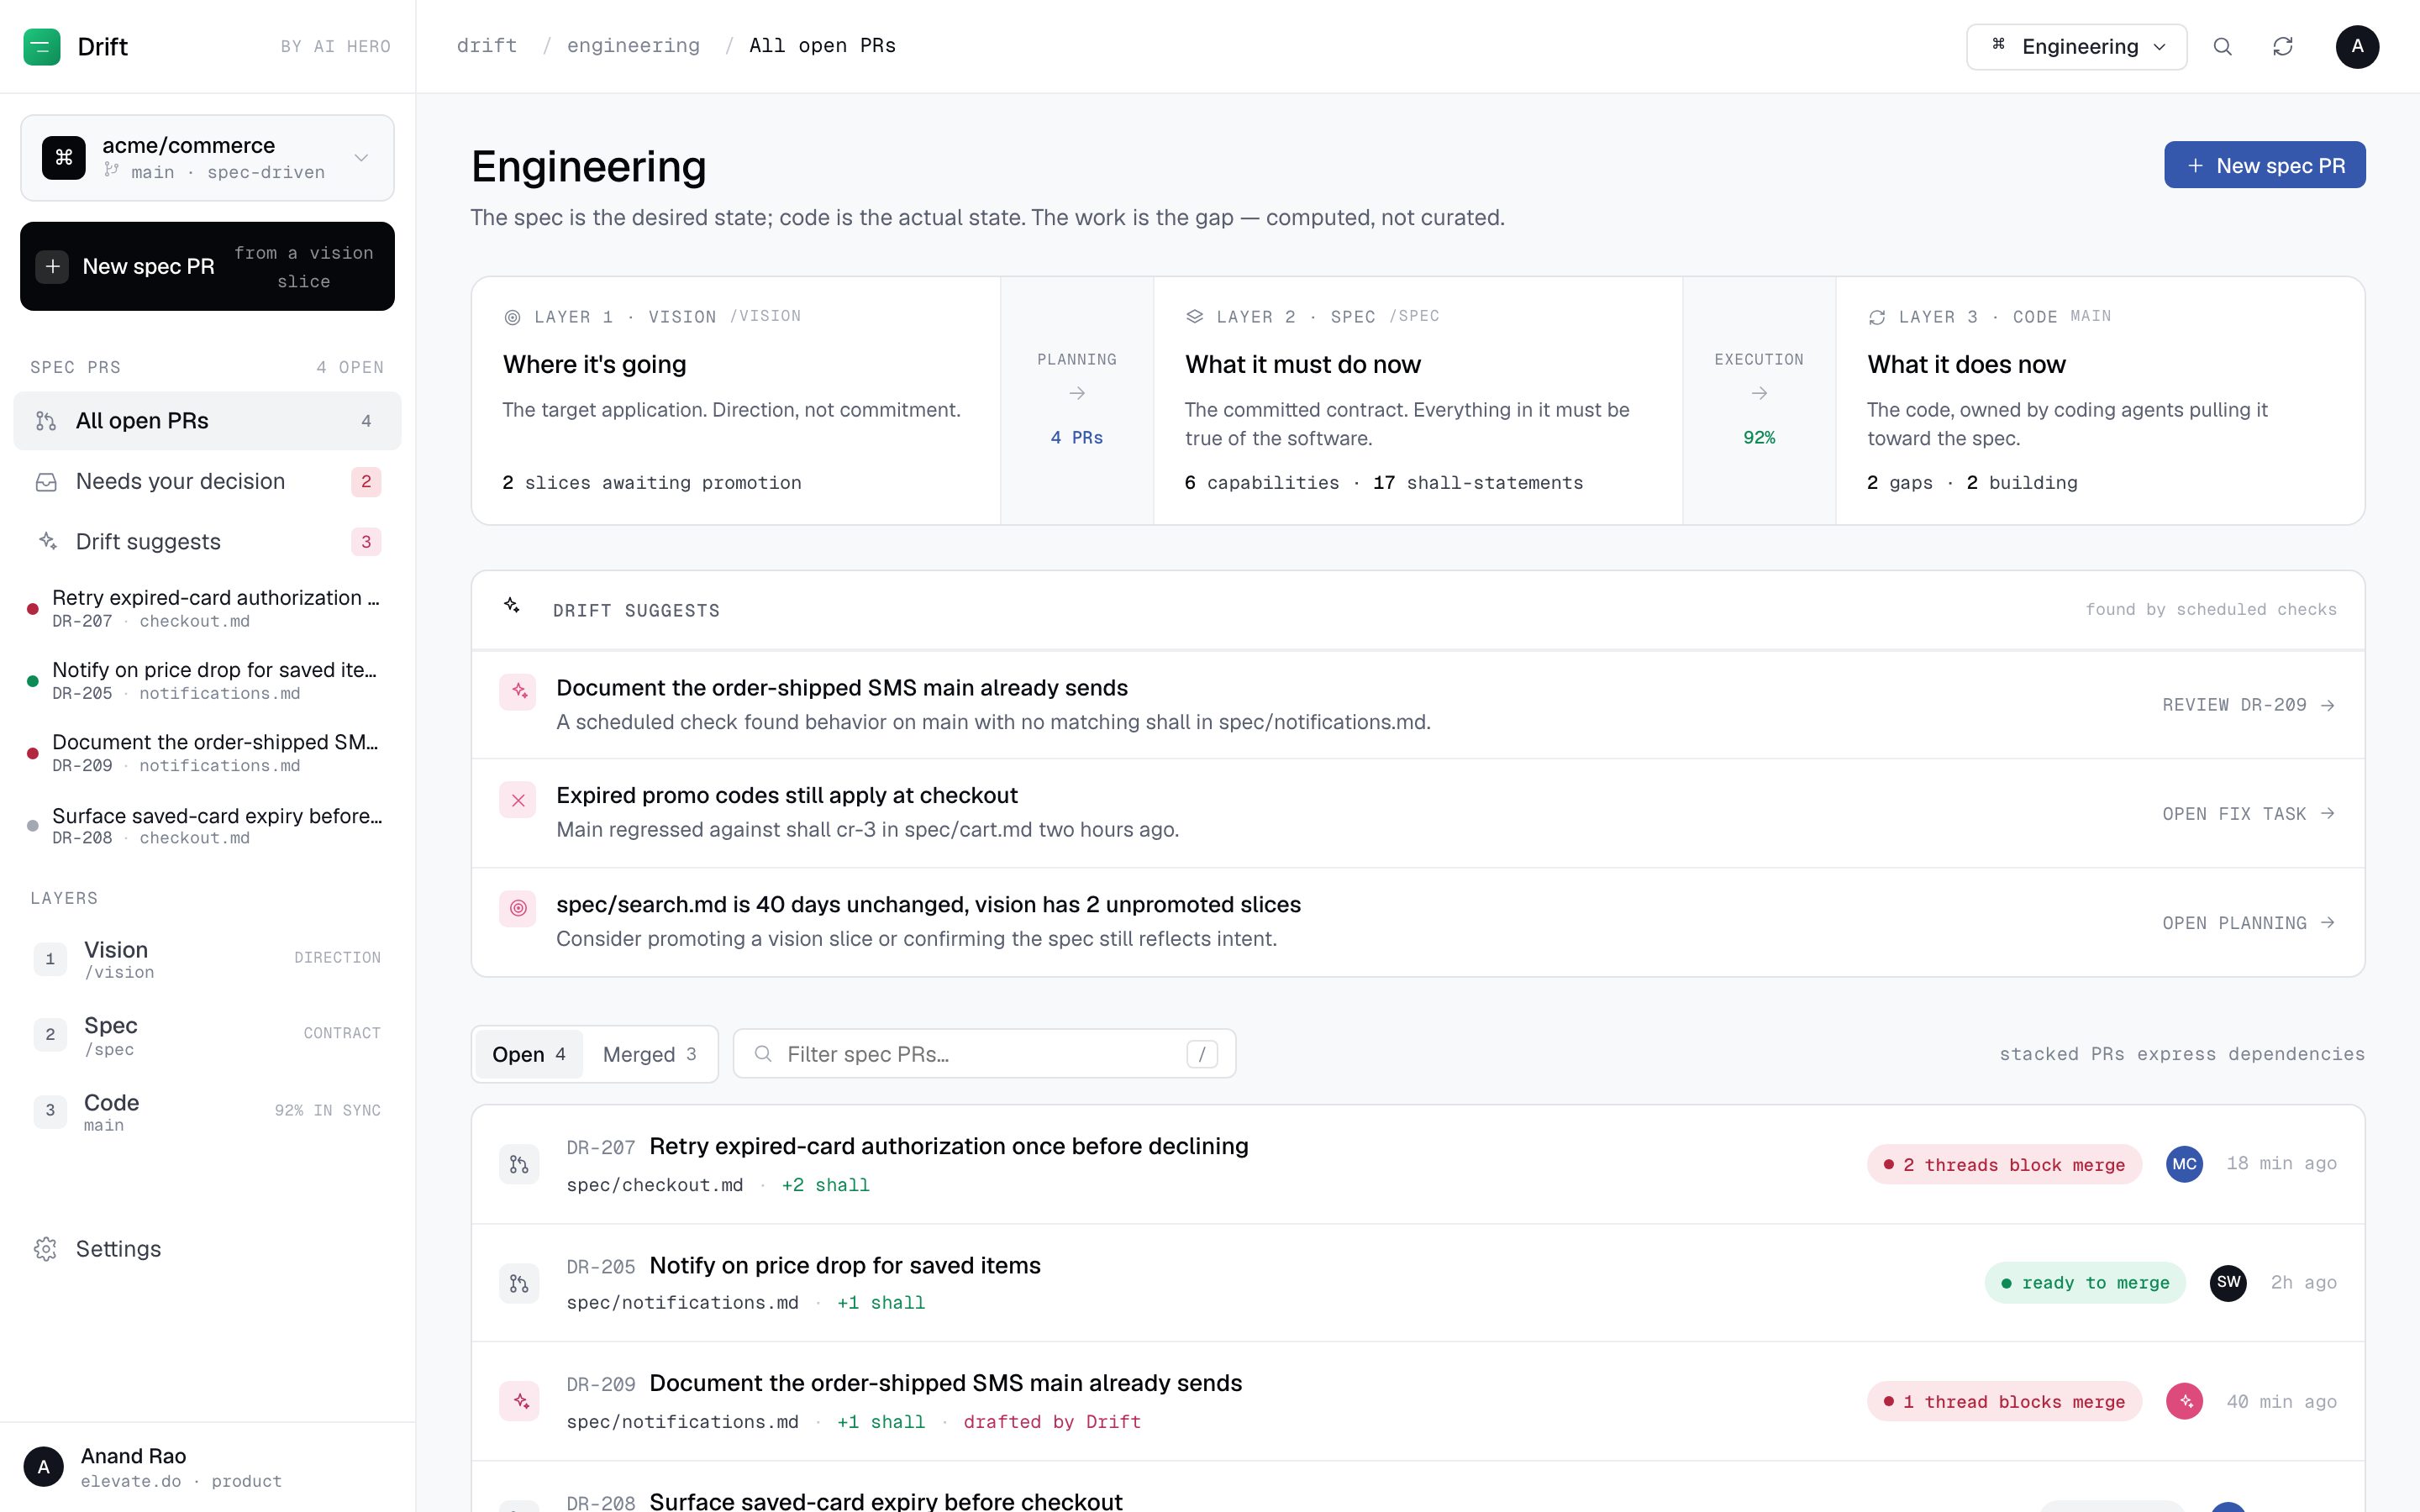The image size is (2420, 1512).
Task: Click the Layer 2 Spec stack icon
Action: (x=1194, y=317)
